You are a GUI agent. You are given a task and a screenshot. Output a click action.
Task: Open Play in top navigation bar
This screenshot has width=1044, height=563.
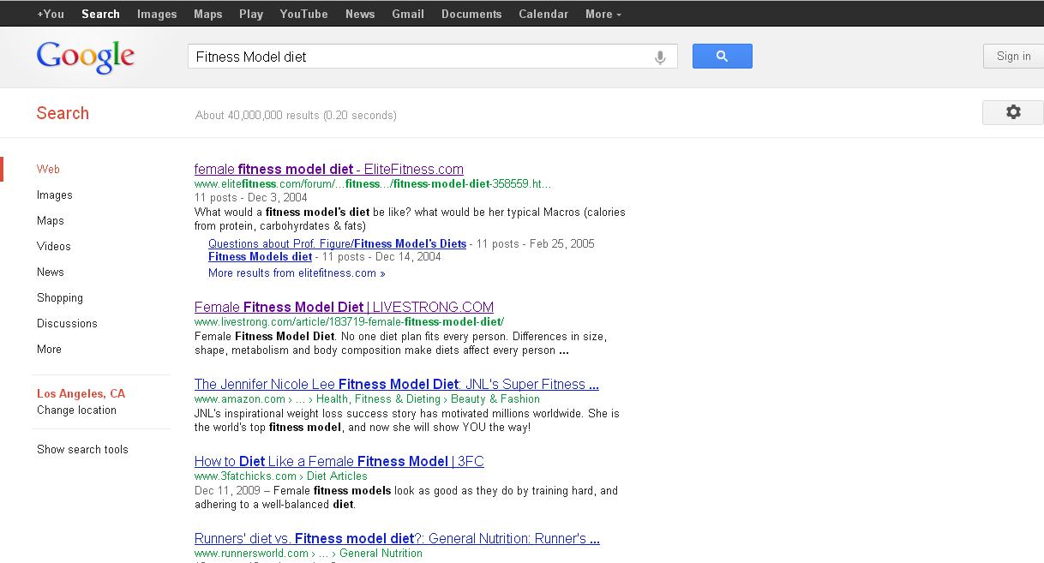251,14
